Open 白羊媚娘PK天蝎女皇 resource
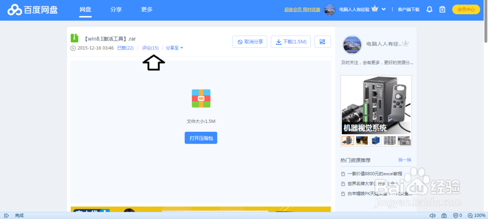 tap(380, 194)
